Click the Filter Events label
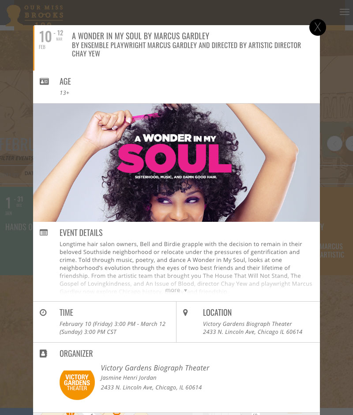Image resolution: width=353 pixels, height=415 pixels. 16,158
